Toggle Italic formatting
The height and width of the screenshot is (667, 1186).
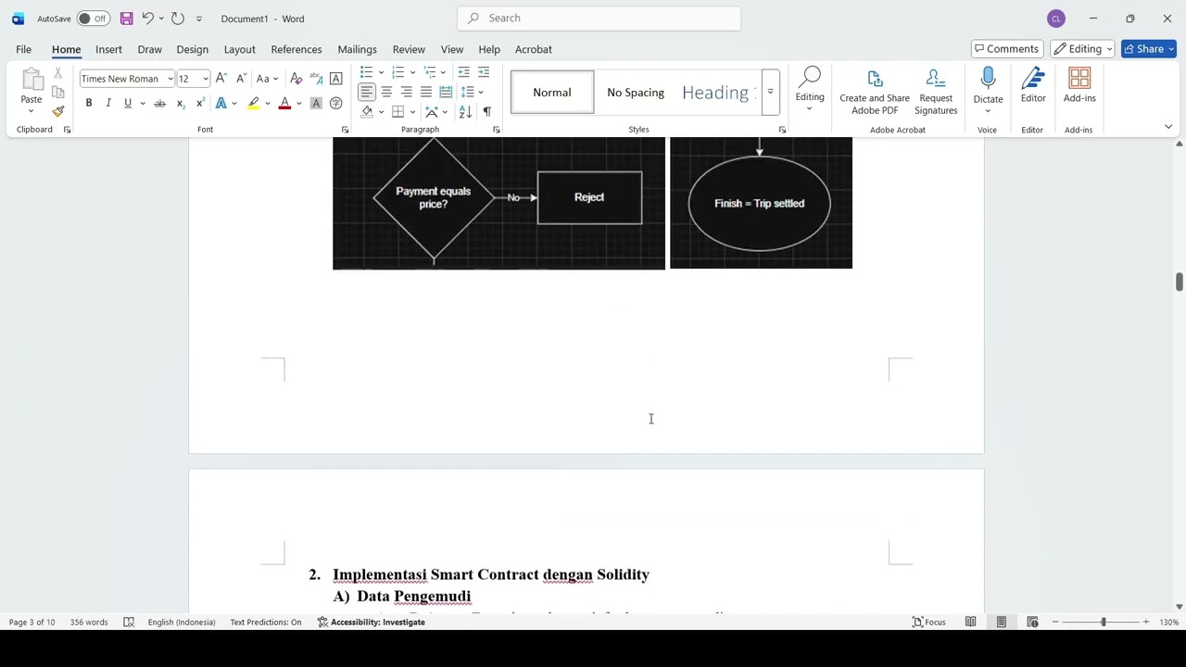tap(108, 103)
